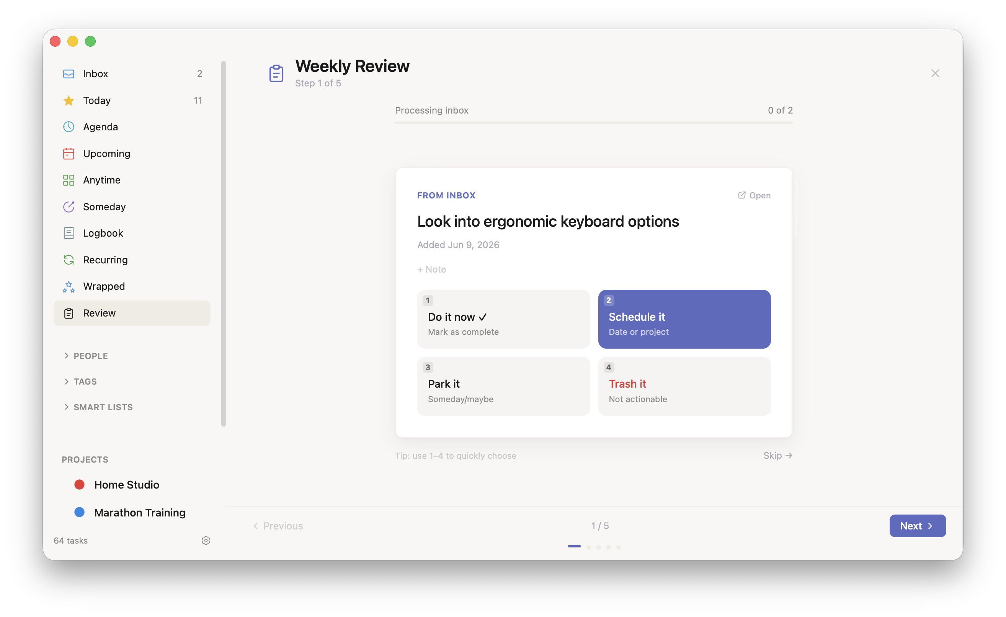1006x617 pixels.
Task: Open the Inbox list
Action: [x=132, y=74]
